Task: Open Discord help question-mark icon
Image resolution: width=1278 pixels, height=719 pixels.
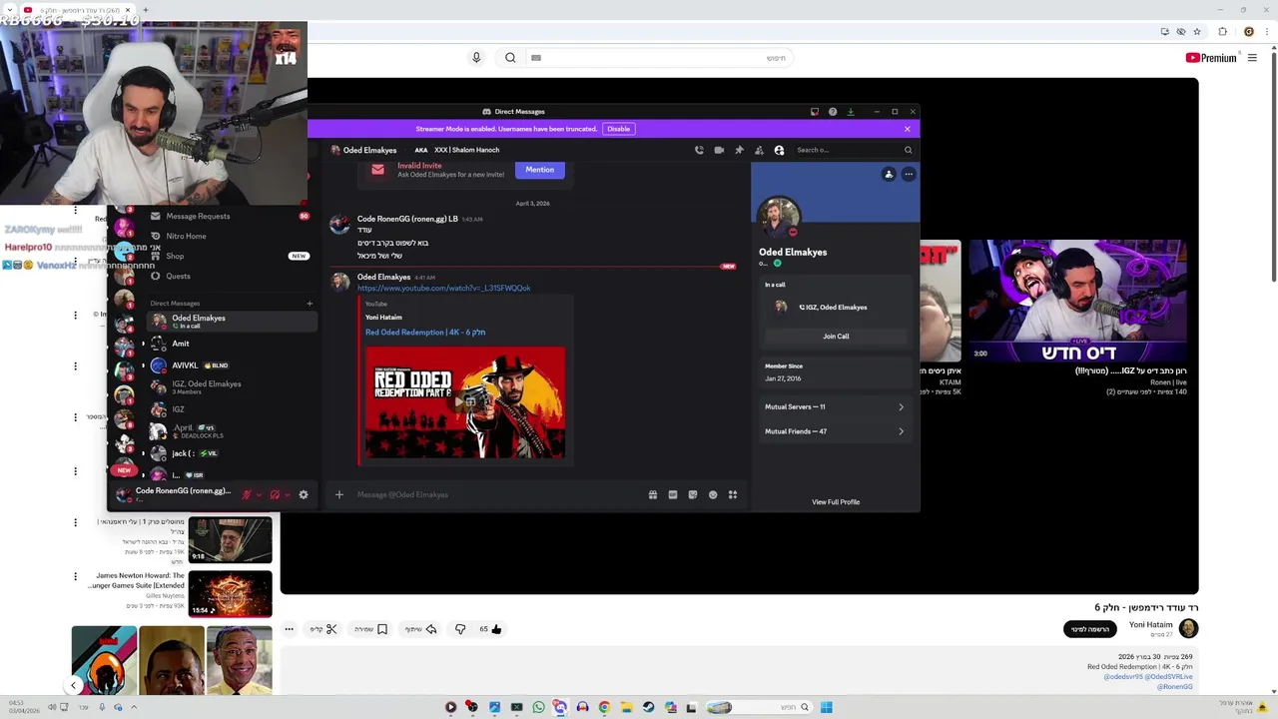Action: click(833, 112)
